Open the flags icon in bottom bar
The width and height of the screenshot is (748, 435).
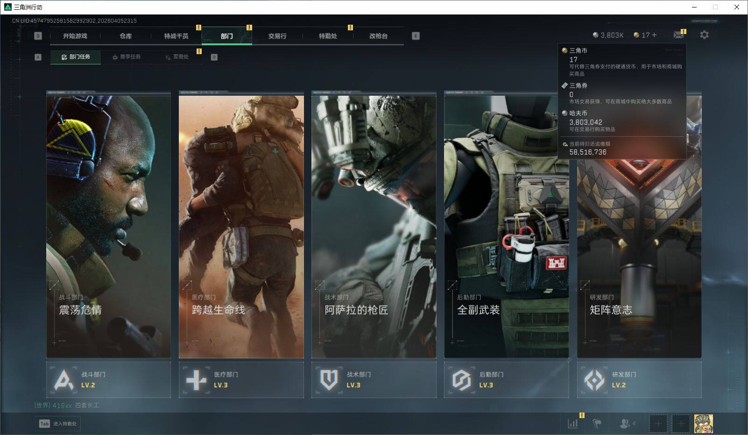coord(597,423)
